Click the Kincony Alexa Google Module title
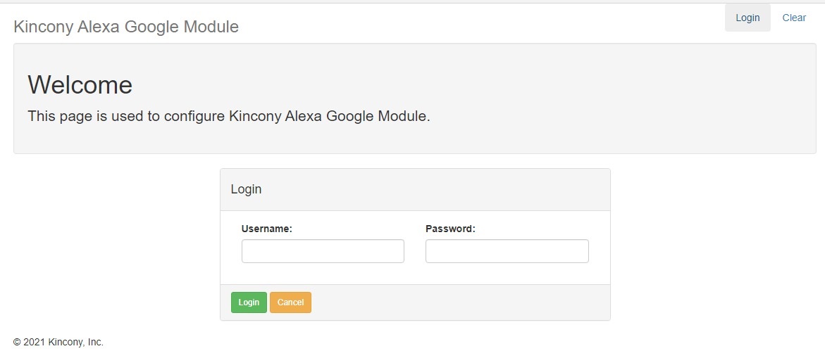Screen dimensions: 825x351 pos(126,27)
